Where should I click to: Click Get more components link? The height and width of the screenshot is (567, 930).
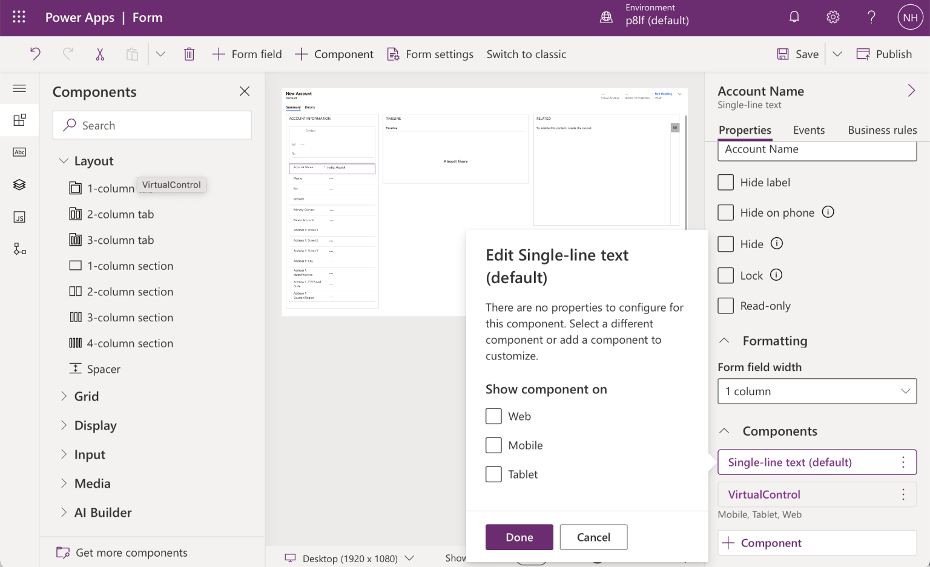131,552
